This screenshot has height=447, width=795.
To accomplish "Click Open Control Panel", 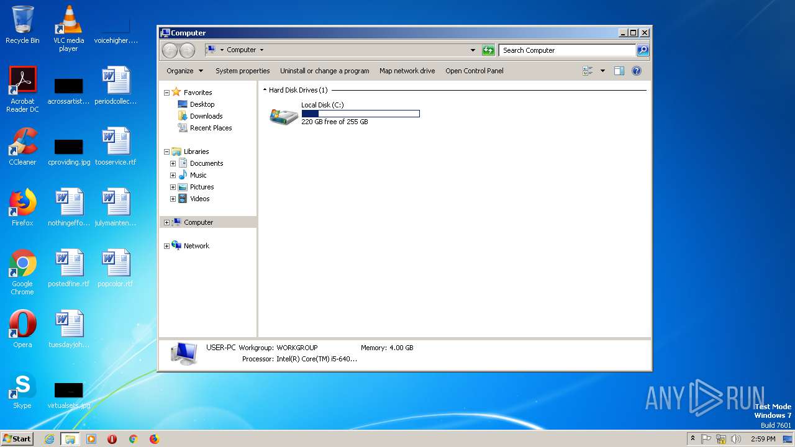I will [474, 71].
